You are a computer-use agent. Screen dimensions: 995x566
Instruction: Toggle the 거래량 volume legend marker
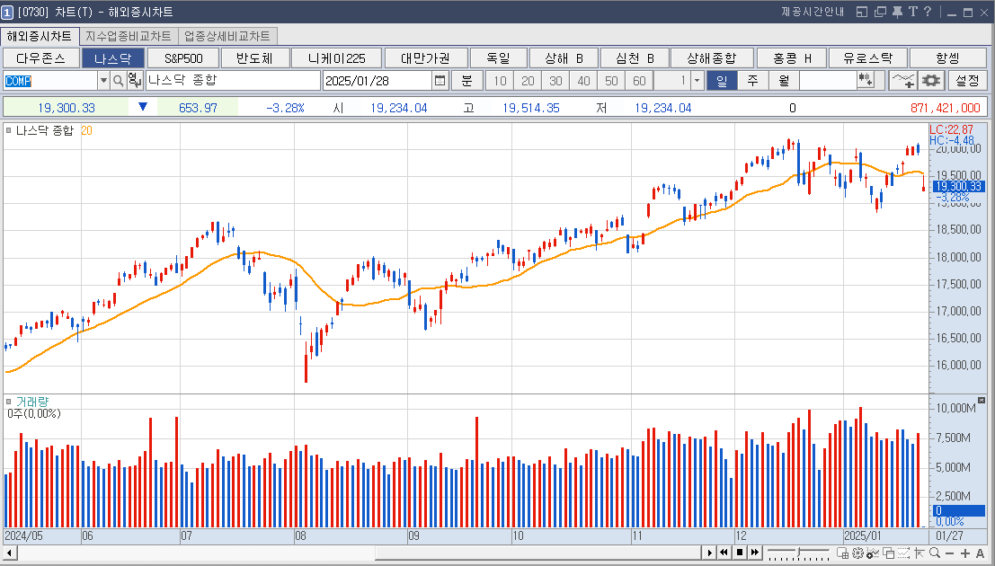click(8, 402)
